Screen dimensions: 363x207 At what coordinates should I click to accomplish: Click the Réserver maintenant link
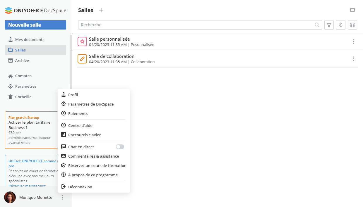27,186
